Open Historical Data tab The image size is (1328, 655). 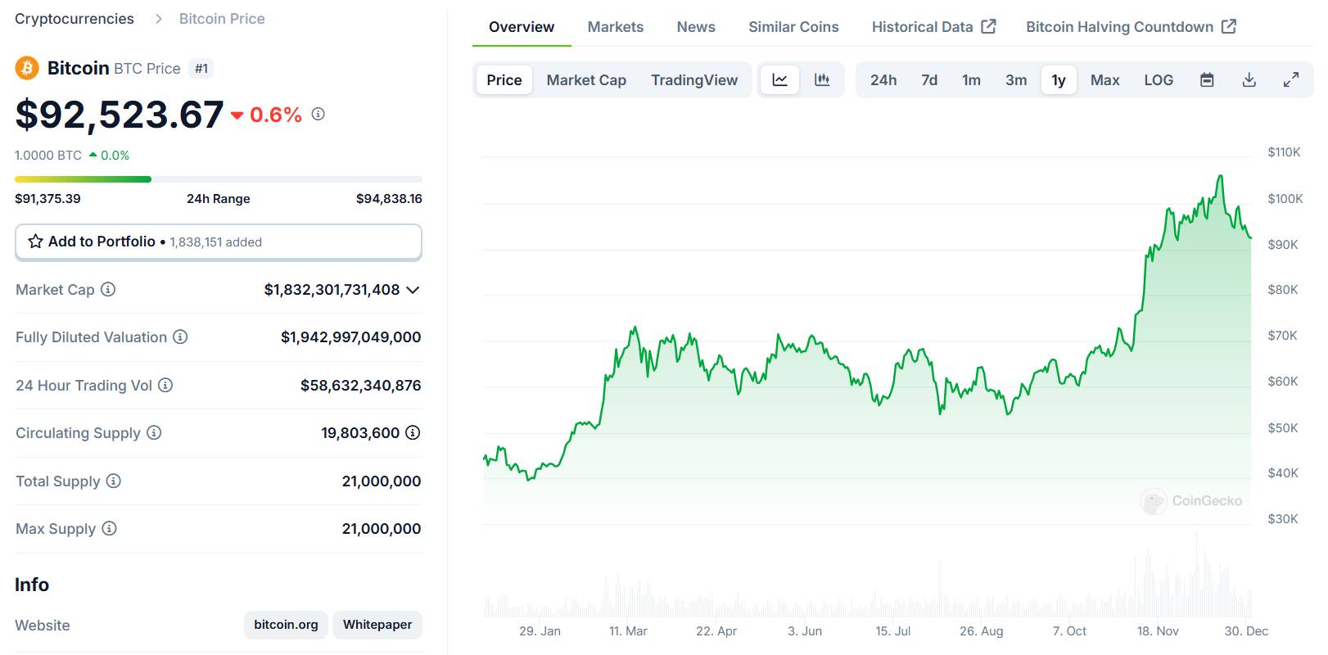tap(933, 27)
